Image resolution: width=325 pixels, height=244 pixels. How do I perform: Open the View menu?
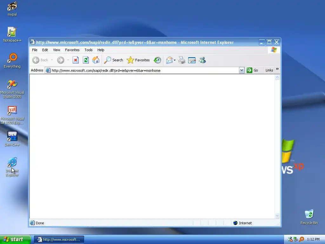click(56, 50)
